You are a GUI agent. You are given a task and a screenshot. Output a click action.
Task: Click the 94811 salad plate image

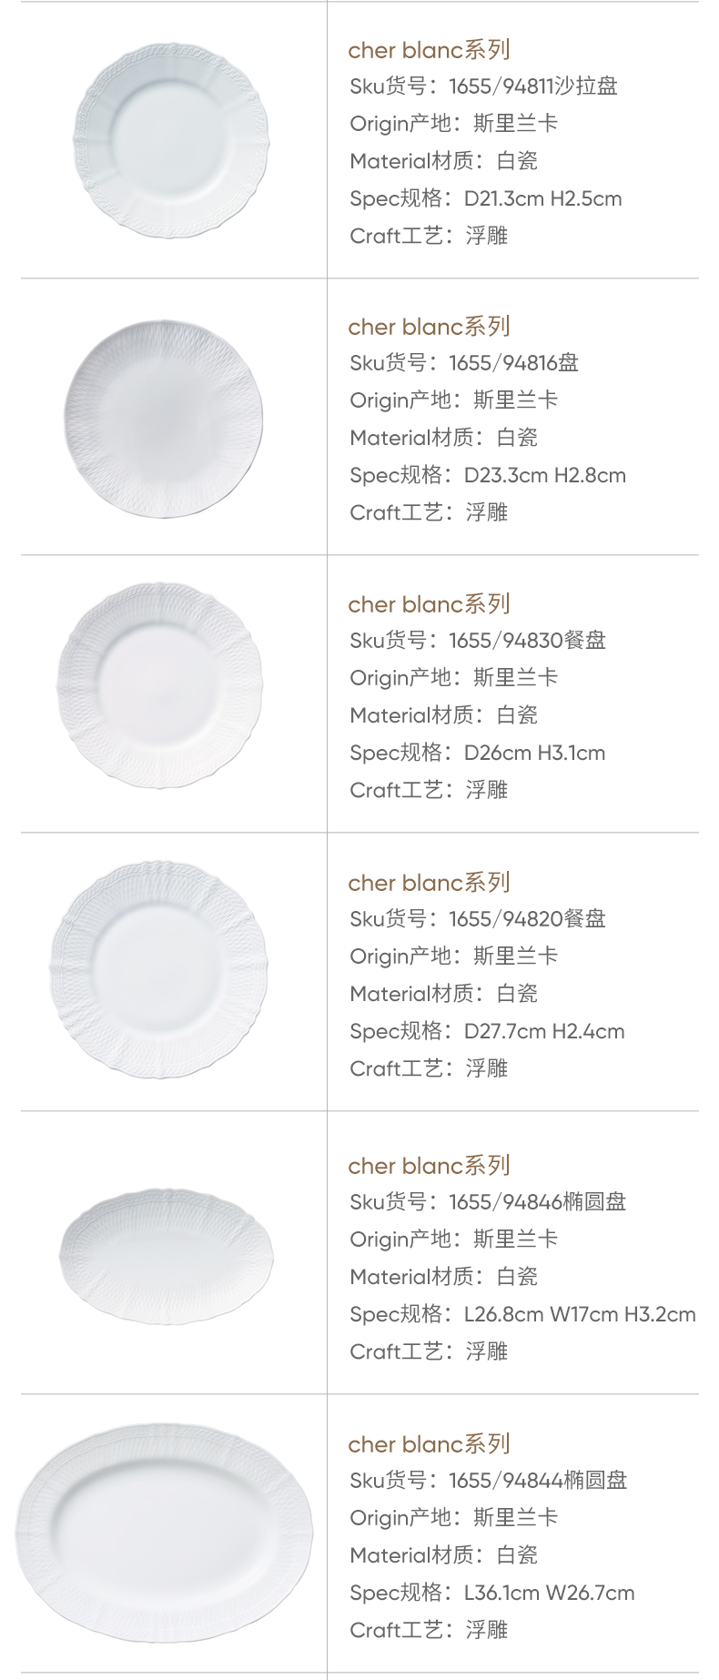tap(171, 139)
